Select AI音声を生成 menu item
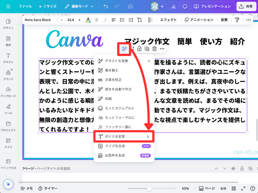 (124, 155)
